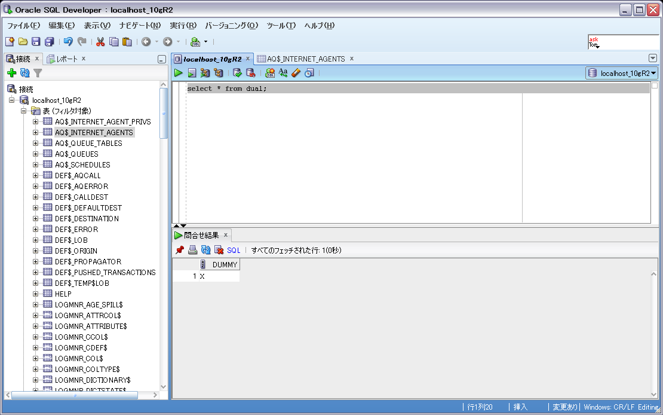Screen dimensions: 663x415
Task: Expand the AQ$_QUEUE_TABLES table node
Action: click(x=35, y=143)
